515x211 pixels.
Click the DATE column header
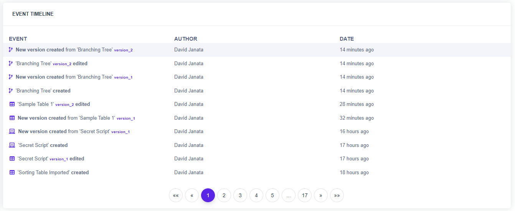tap(347, 39)
